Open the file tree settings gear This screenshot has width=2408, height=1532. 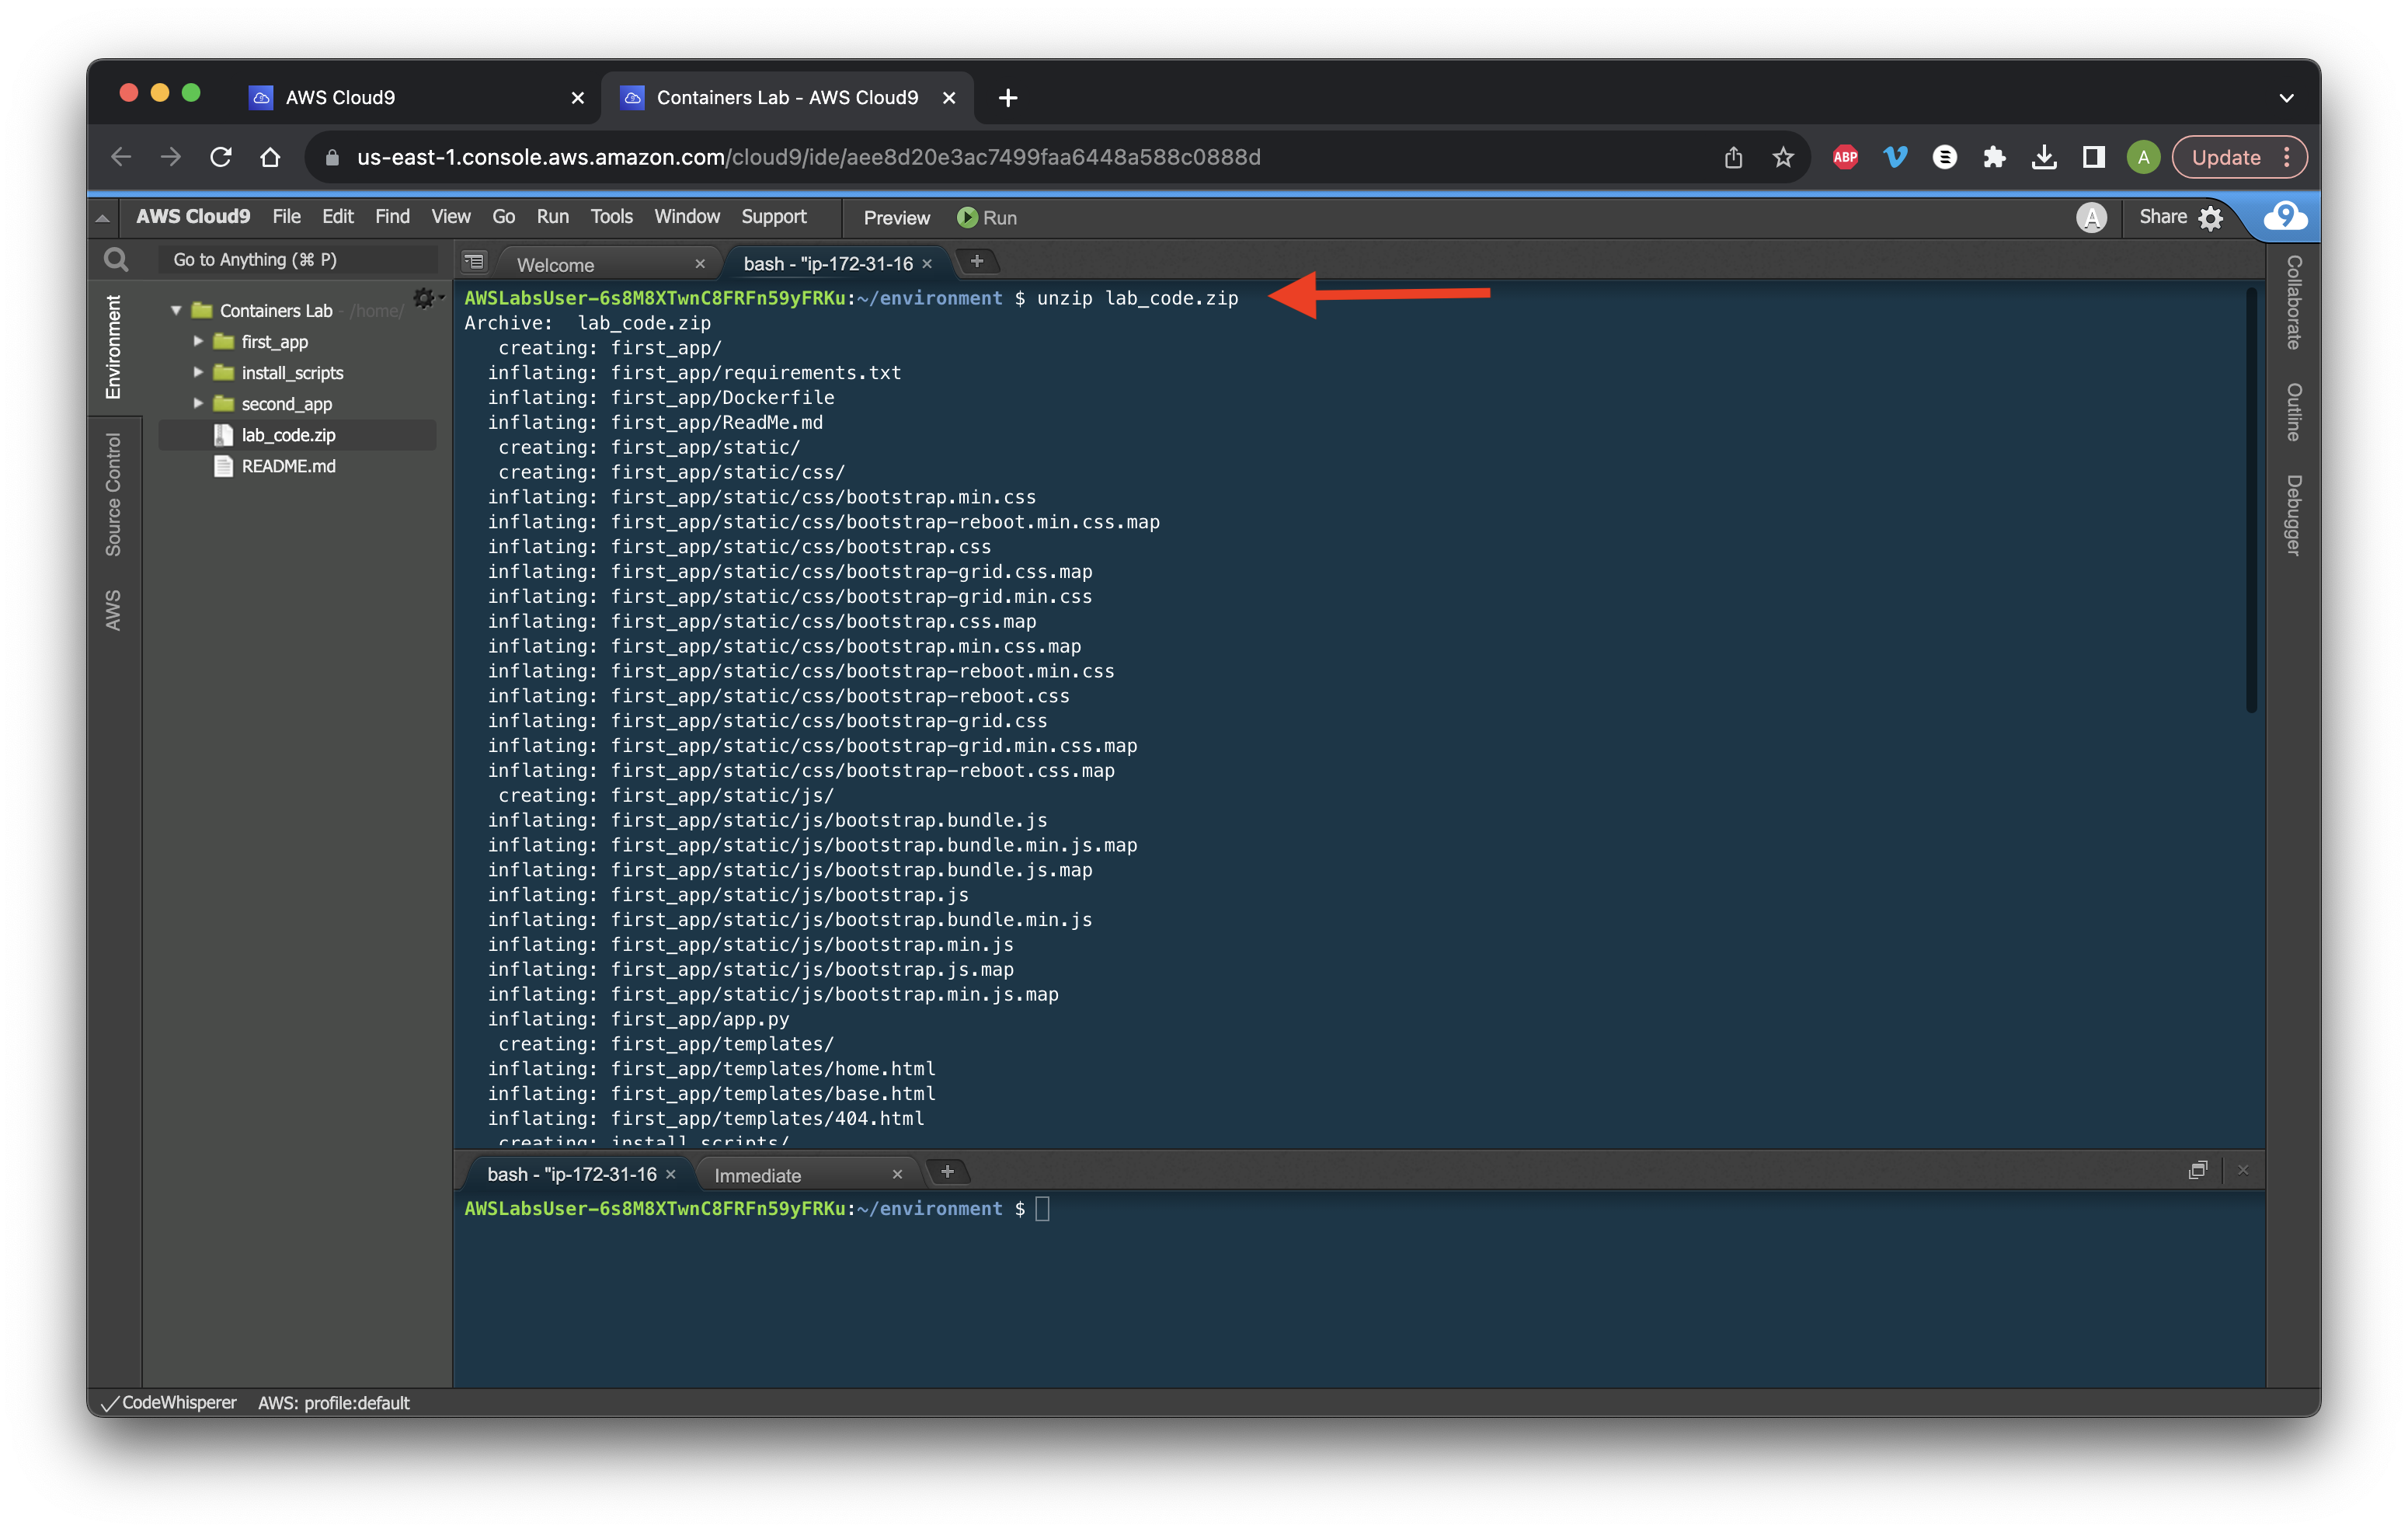click(425, 298)
